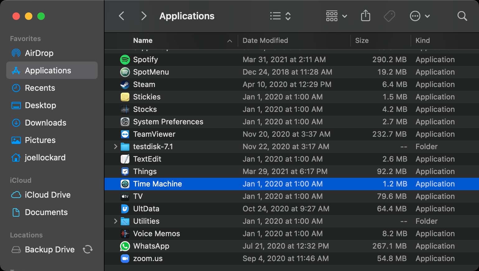Viewport: 479px width, 271px height.
Task: Select the Spotify app icon
Action: [x=125, y=59]
